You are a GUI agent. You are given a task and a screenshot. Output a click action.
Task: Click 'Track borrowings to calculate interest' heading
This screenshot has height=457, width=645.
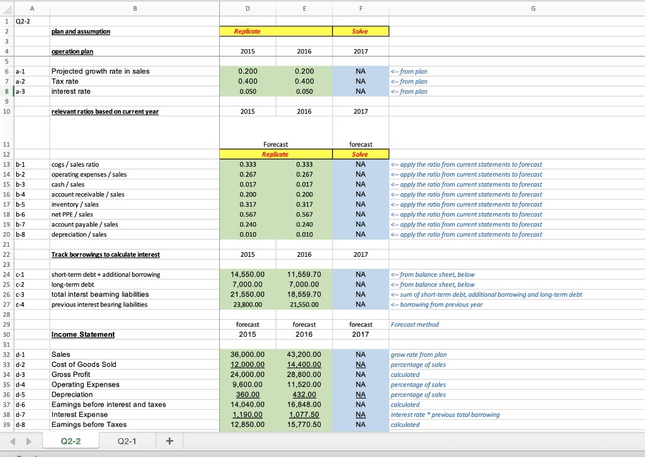pyautogui.click(x=105, y=254)
